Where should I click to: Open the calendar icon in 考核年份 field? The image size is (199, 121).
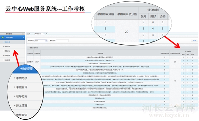tap(46, 41)
